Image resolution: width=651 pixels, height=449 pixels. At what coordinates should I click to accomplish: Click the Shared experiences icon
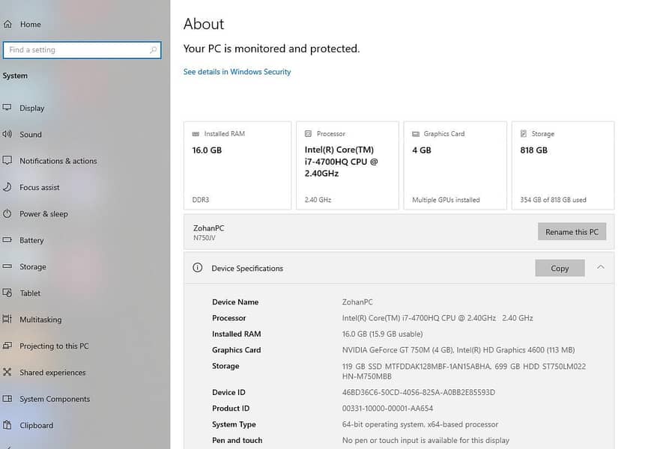click(7, 372)
